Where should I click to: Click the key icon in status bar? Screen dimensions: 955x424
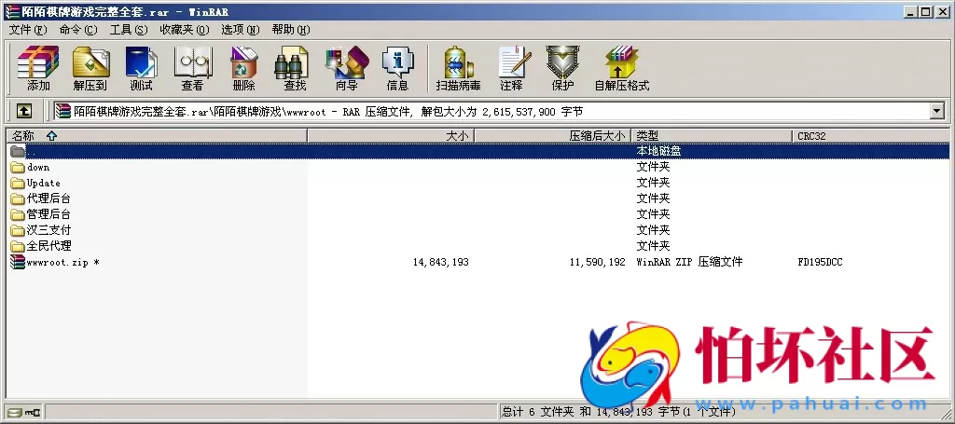tap(33, 413)
